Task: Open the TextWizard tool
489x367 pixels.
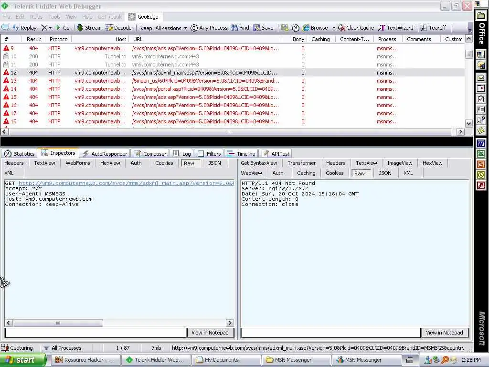Action: 396,28
